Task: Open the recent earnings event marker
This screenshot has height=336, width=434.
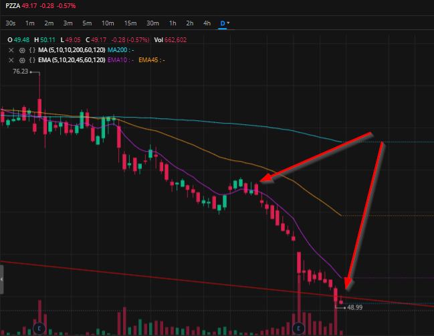Action: (x=298, y=329)
